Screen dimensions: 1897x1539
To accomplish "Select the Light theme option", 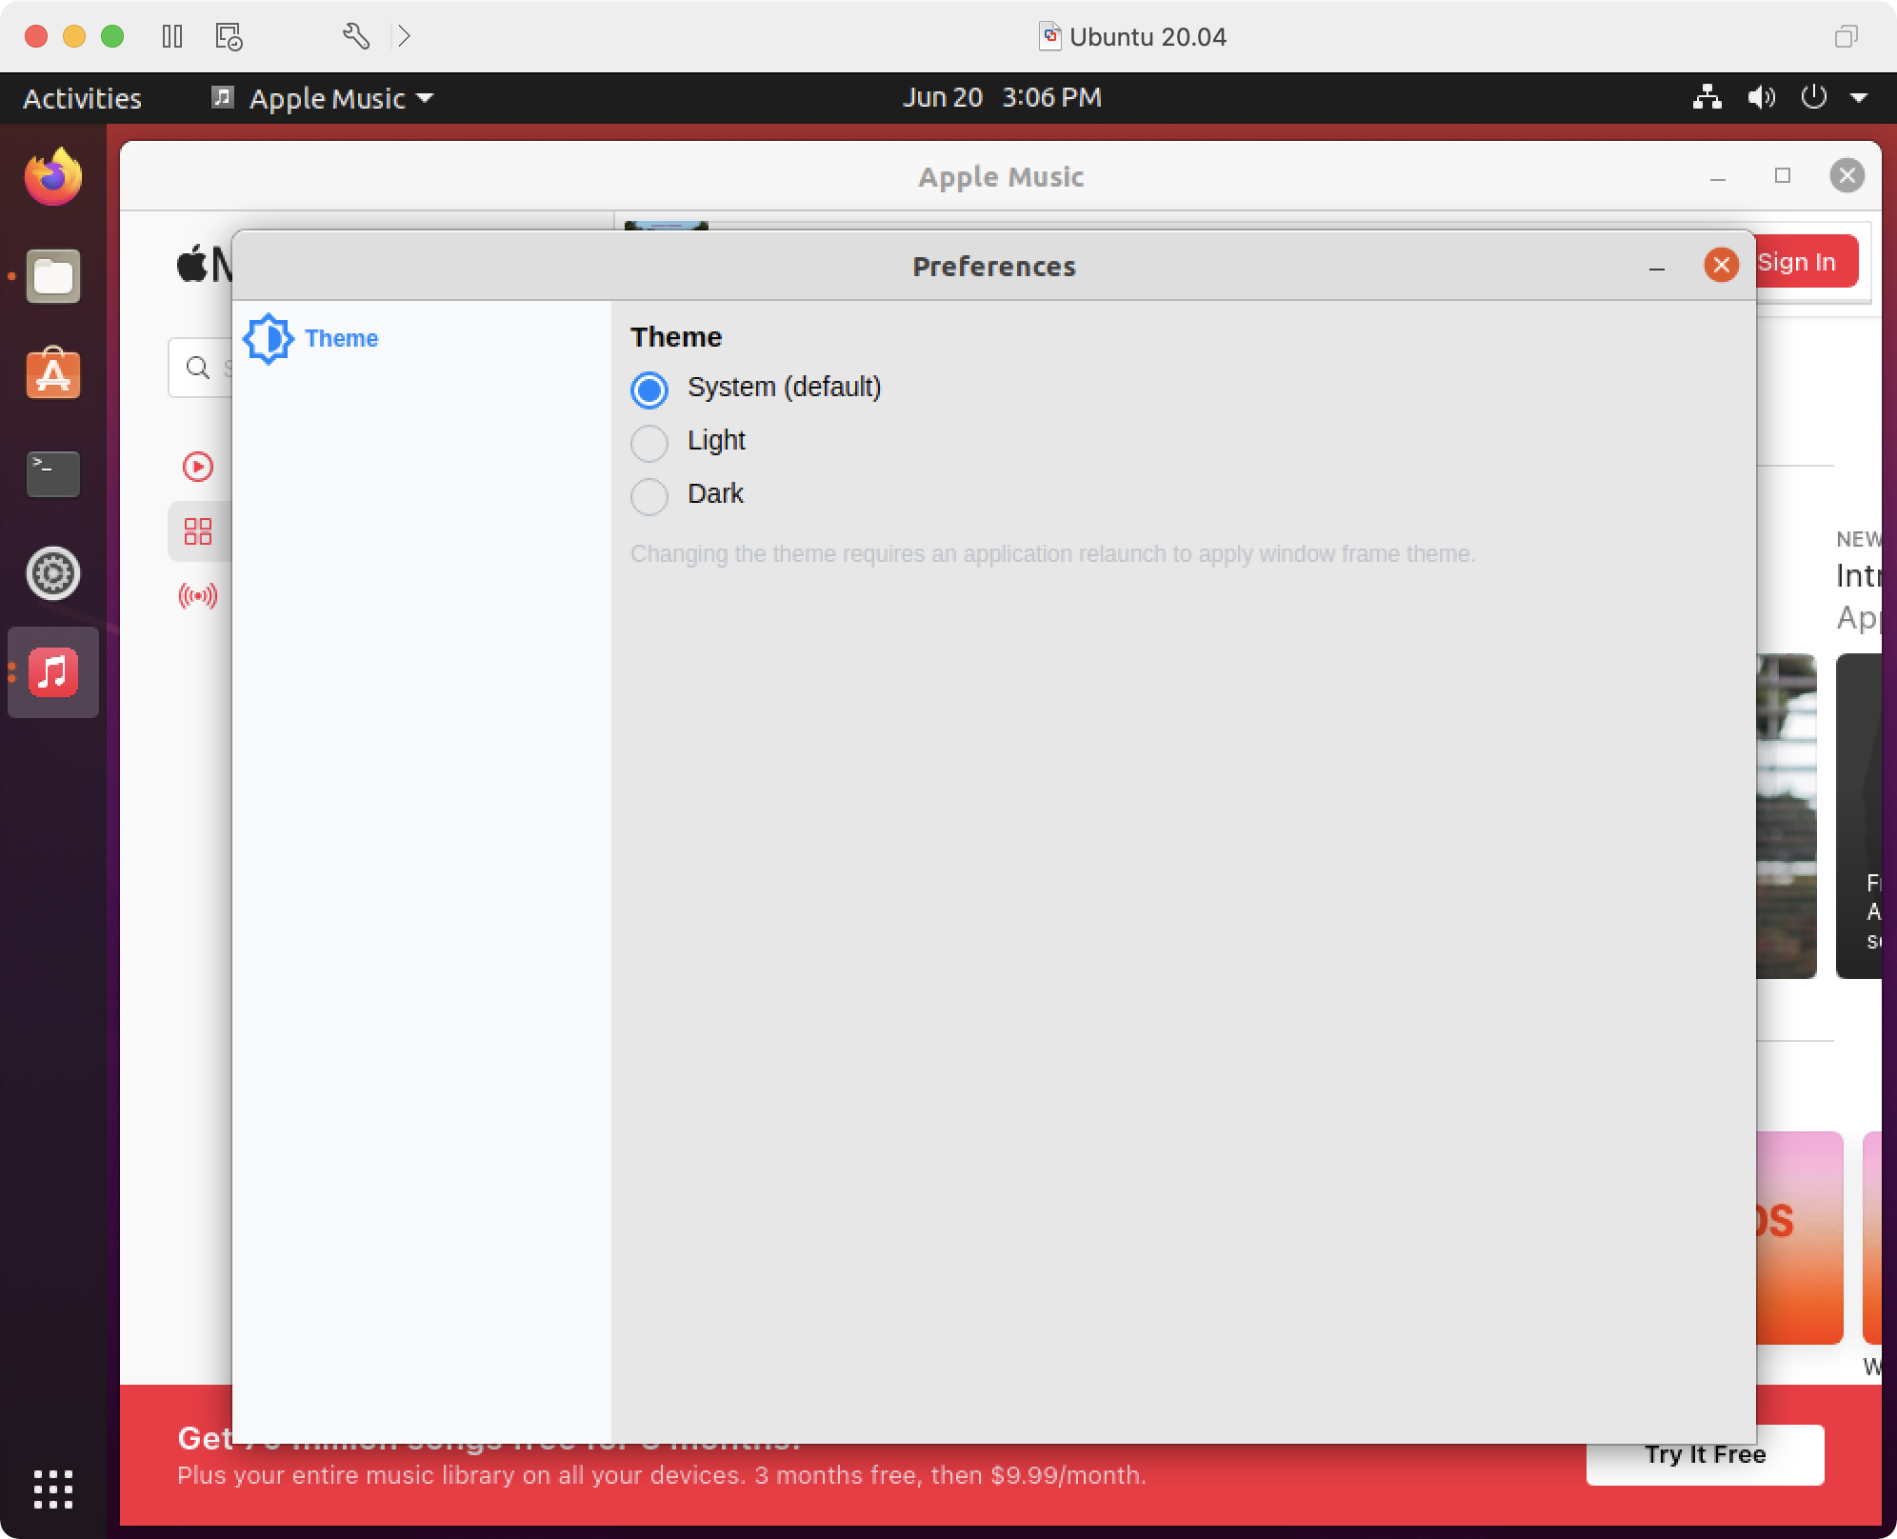I will click(649, 442).
